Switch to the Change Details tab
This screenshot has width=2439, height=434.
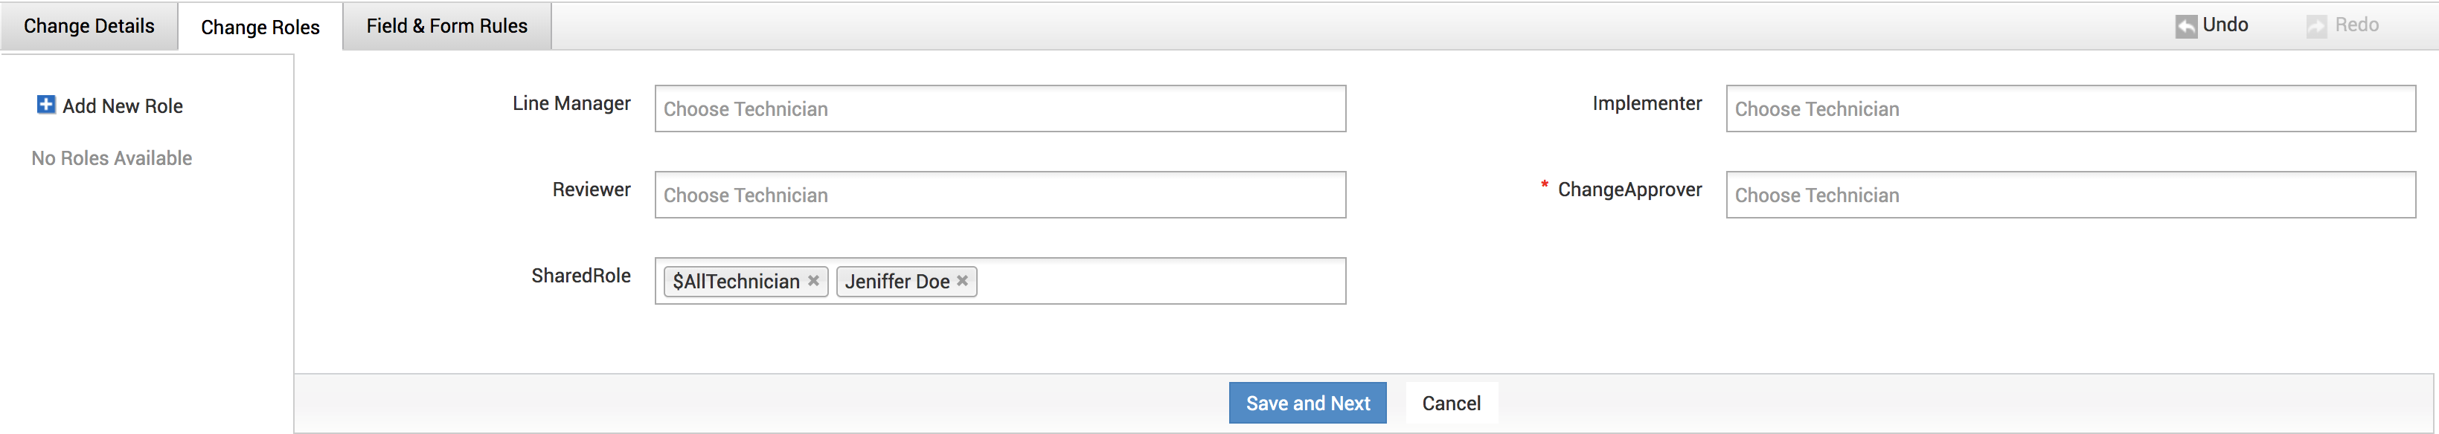coord(89,25)
